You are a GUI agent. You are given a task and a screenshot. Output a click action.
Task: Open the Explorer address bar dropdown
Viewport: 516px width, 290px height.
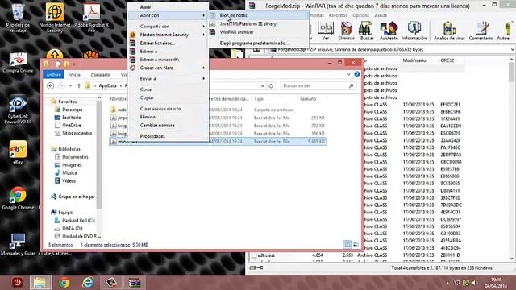coord(263,86)
